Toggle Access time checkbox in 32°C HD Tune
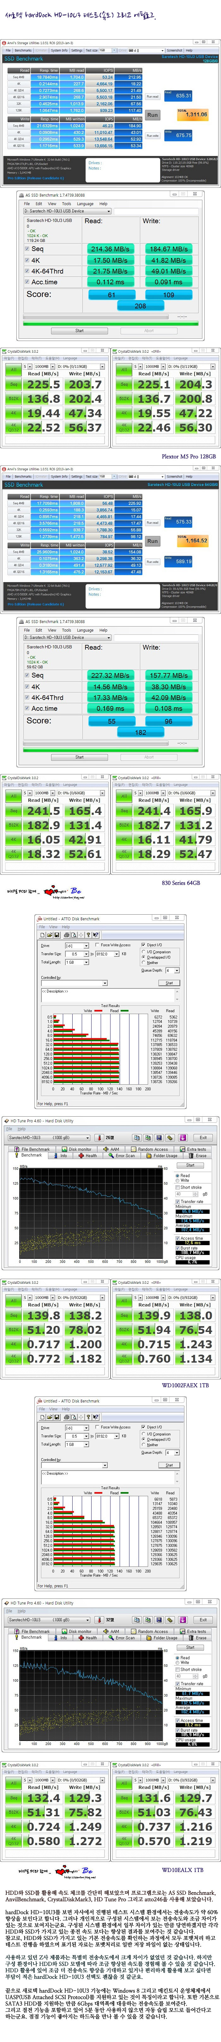 pos(177,1721)
